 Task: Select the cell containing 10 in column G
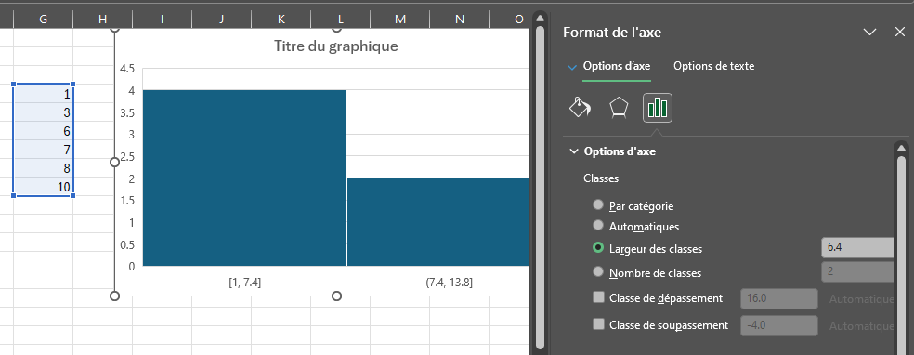[x=43, y=187]
